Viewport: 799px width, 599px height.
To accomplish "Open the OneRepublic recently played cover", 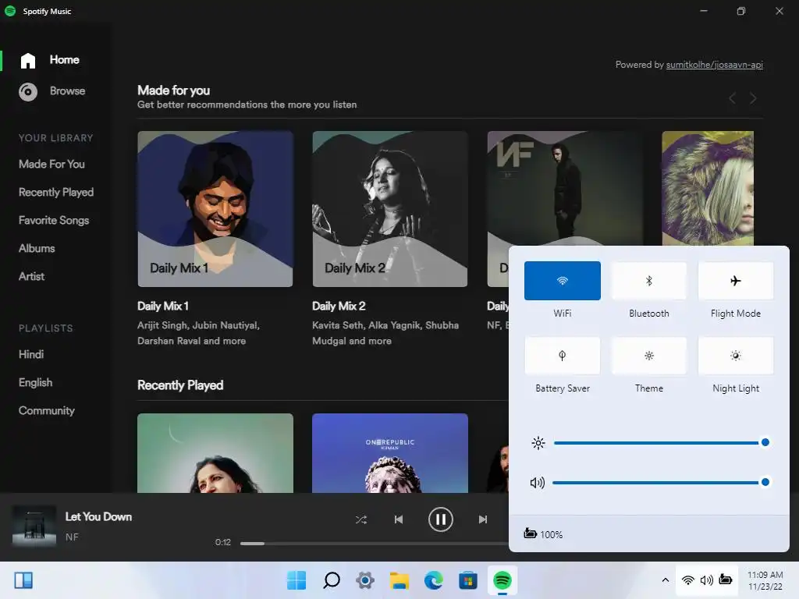I will 390,453.
